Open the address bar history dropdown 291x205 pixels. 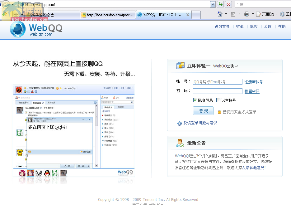213,4
